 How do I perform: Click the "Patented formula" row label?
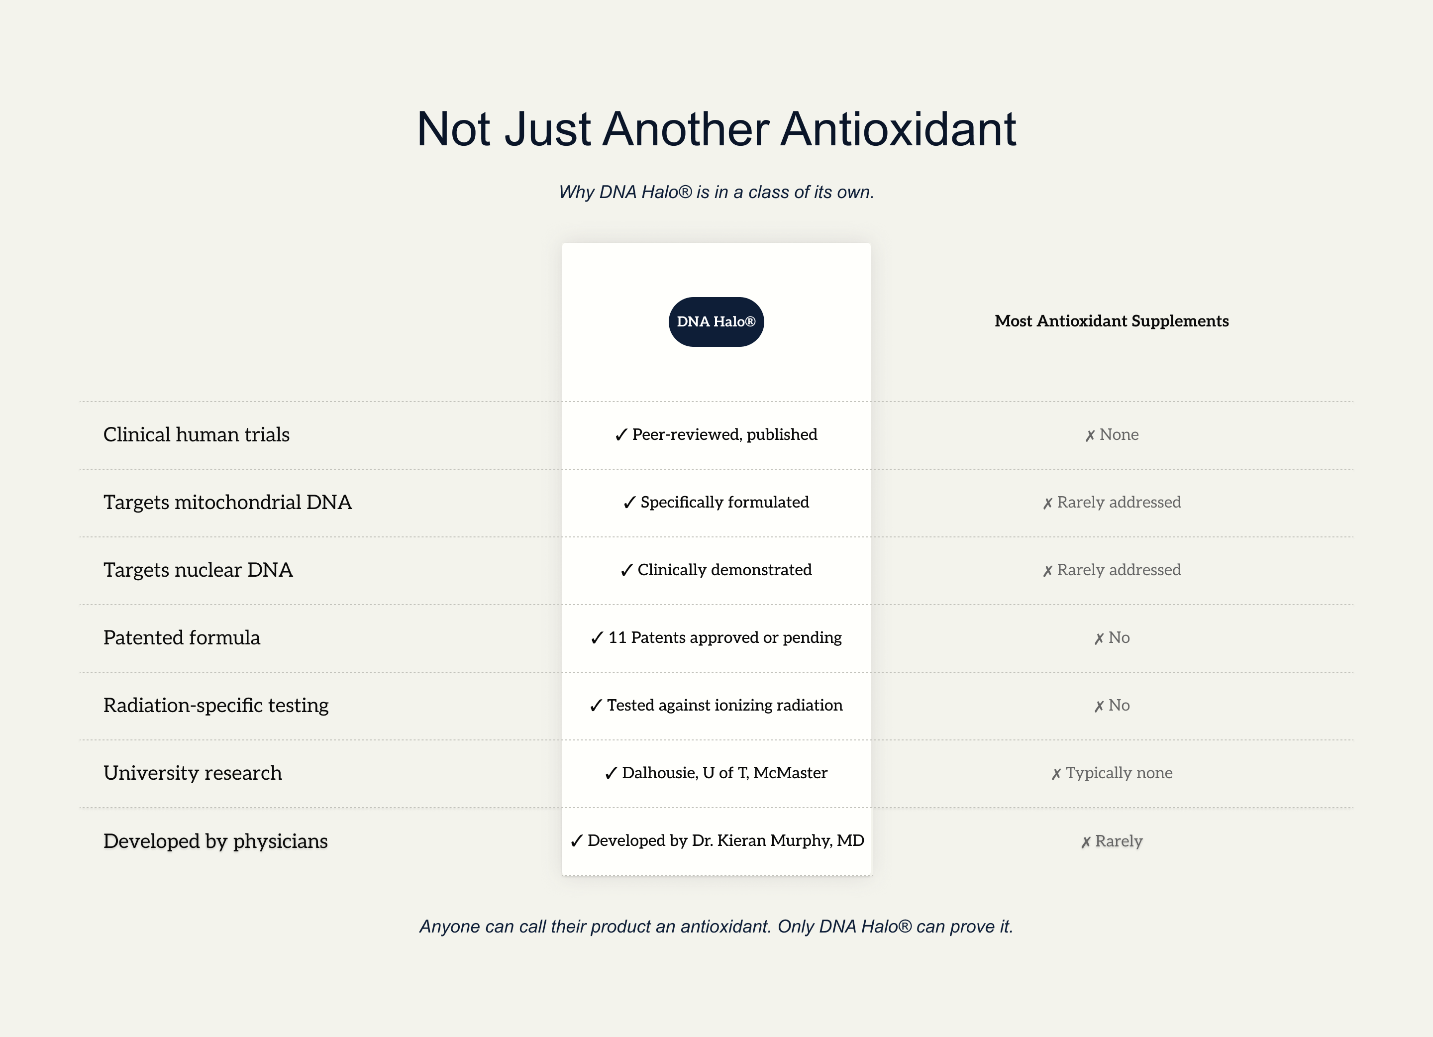[182, 637]
